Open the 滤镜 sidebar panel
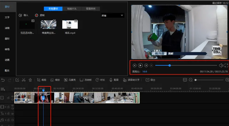The width and height of the screenshot is (229, 126). tap(7, 28)
